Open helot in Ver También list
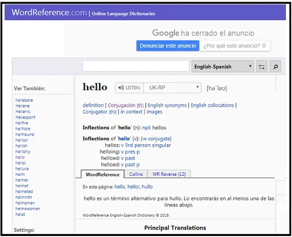This screenshot has height=237, width=292. tap(20, 214)
